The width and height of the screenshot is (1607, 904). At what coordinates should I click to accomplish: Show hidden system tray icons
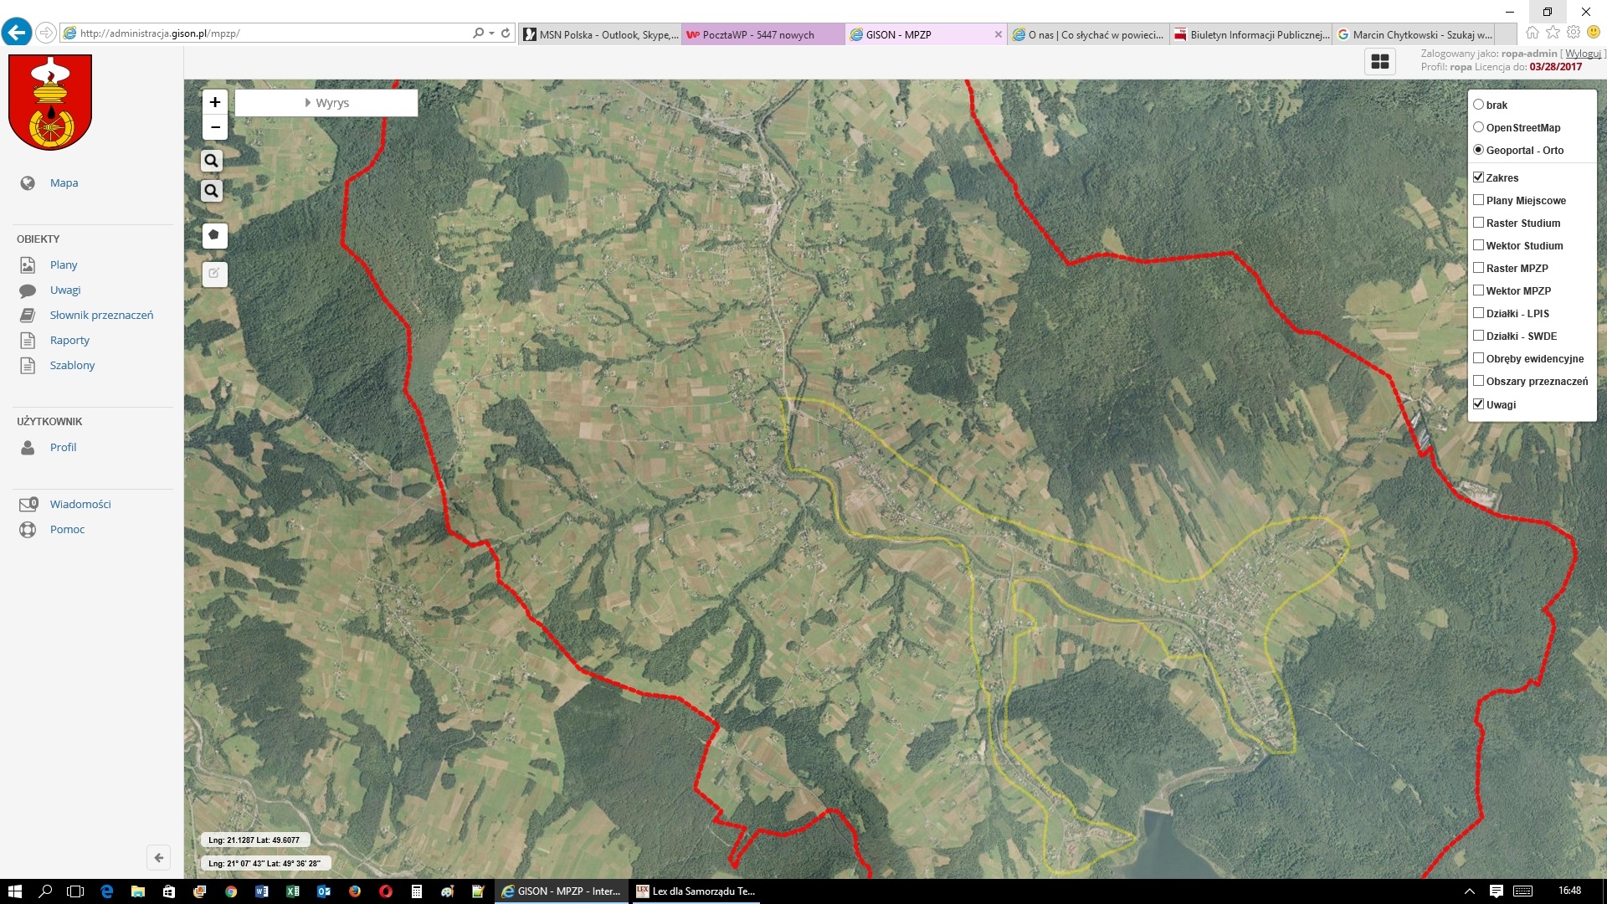(1469, 891)
